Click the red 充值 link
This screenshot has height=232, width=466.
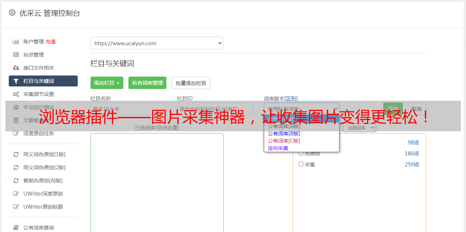(50, 42)
